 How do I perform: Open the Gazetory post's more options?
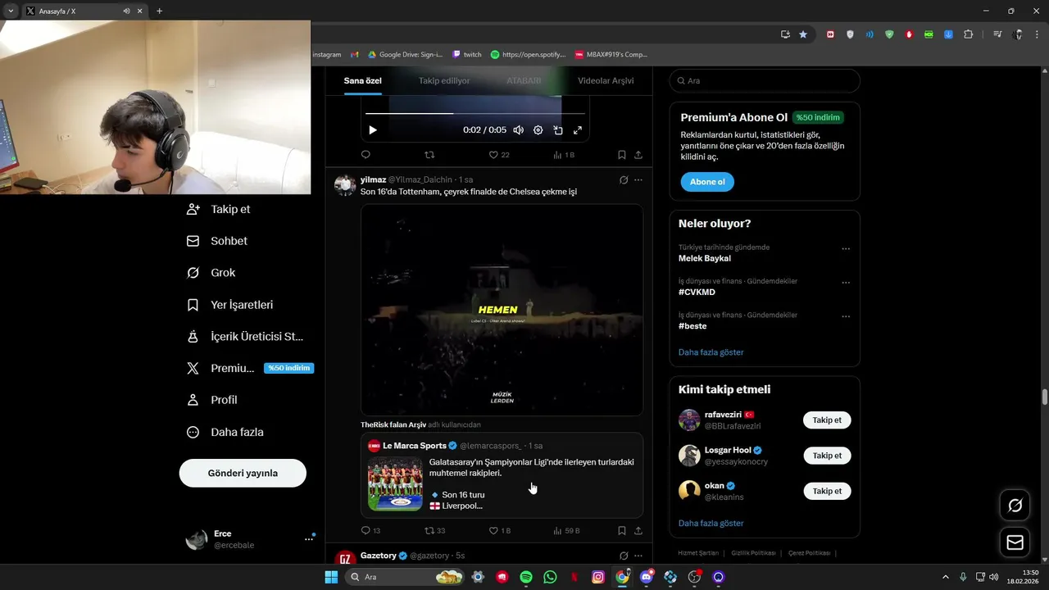(x=638, y=556)
